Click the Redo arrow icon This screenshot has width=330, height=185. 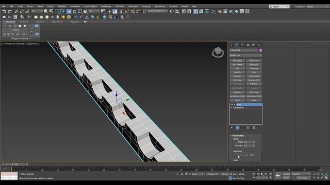coord(10,11)
